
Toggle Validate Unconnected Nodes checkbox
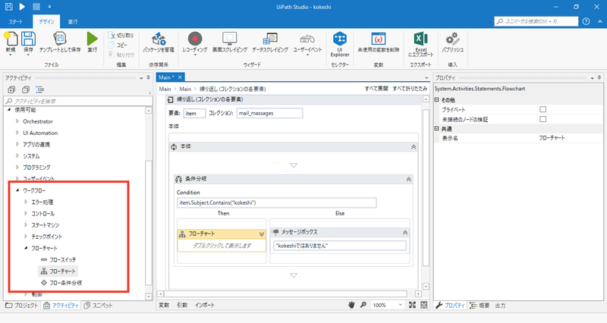pos(543,119)
